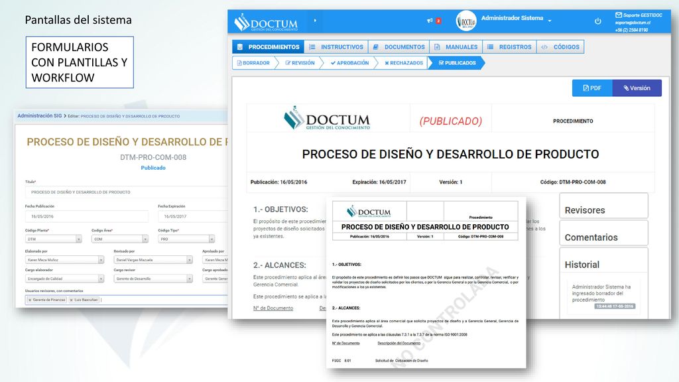
Task: Remove the Luis Bascuñan reviewer tag
Action: [x=71, y=300]
